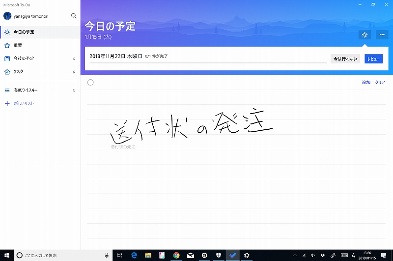Click the クリア link
Viewport: 393px width, 261px height.
click(380, 82)
